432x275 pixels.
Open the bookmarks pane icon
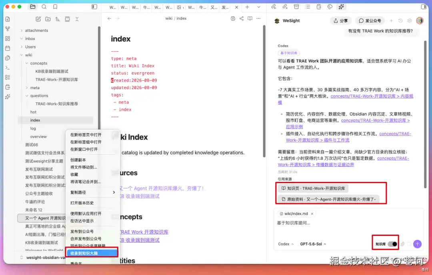[55, 7]
